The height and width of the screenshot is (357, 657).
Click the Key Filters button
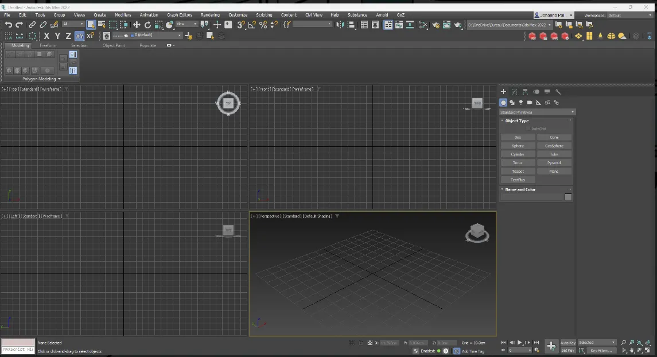601,350
